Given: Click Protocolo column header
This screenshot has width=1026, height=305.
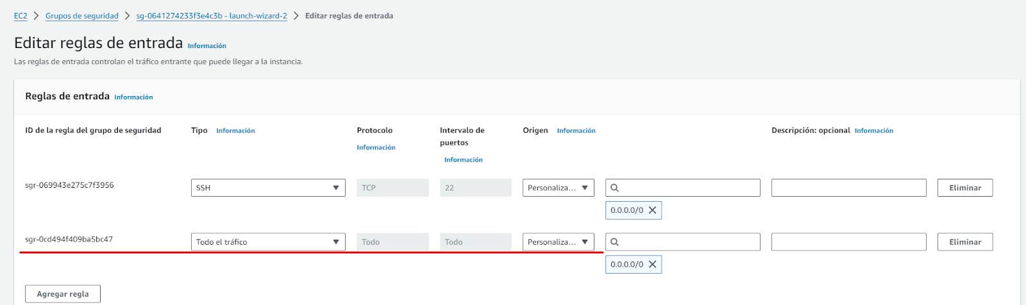Looking at the screenshot, I should tap(374, 131).
